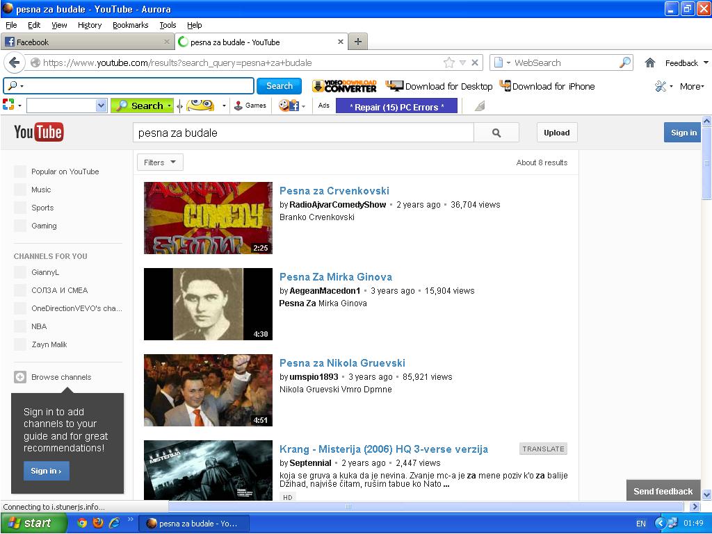Click the TRANSLATE button on the Krang result
The image size is (712, 534).
[543, 449]
